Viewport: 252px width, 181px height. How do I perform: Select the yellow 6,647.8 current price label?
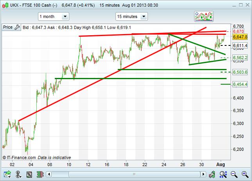[240, 37]
